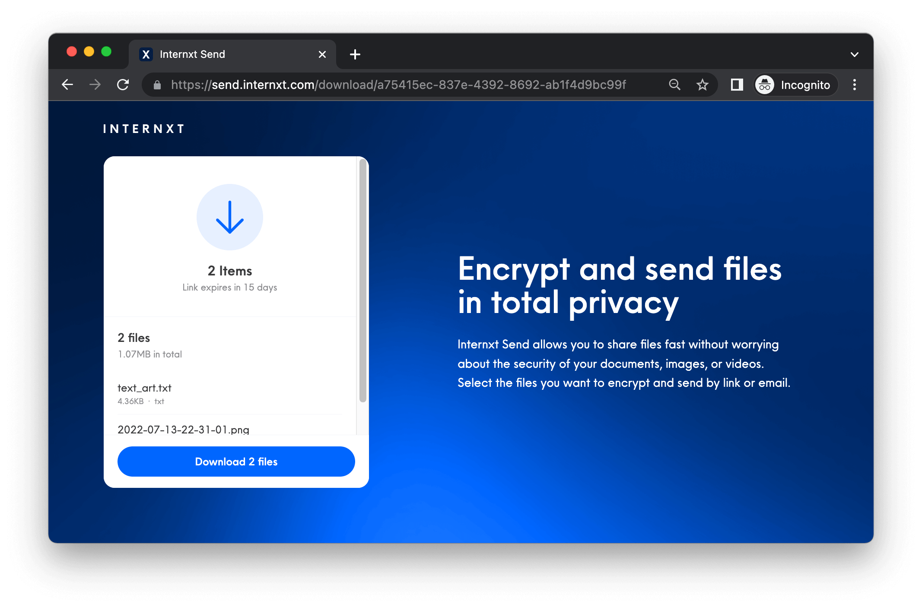Click the browser back arrow

click(x=68, y=85)
